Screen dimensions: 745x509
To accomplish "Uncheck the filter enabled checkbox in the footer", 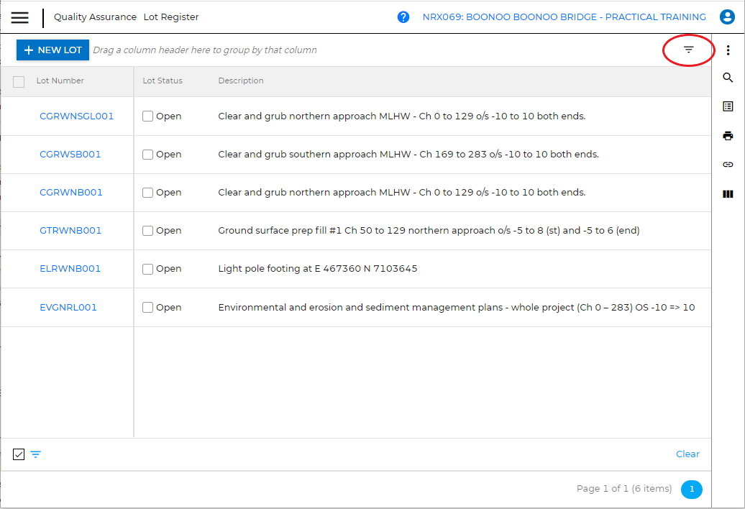I will [x=19, y=454].
